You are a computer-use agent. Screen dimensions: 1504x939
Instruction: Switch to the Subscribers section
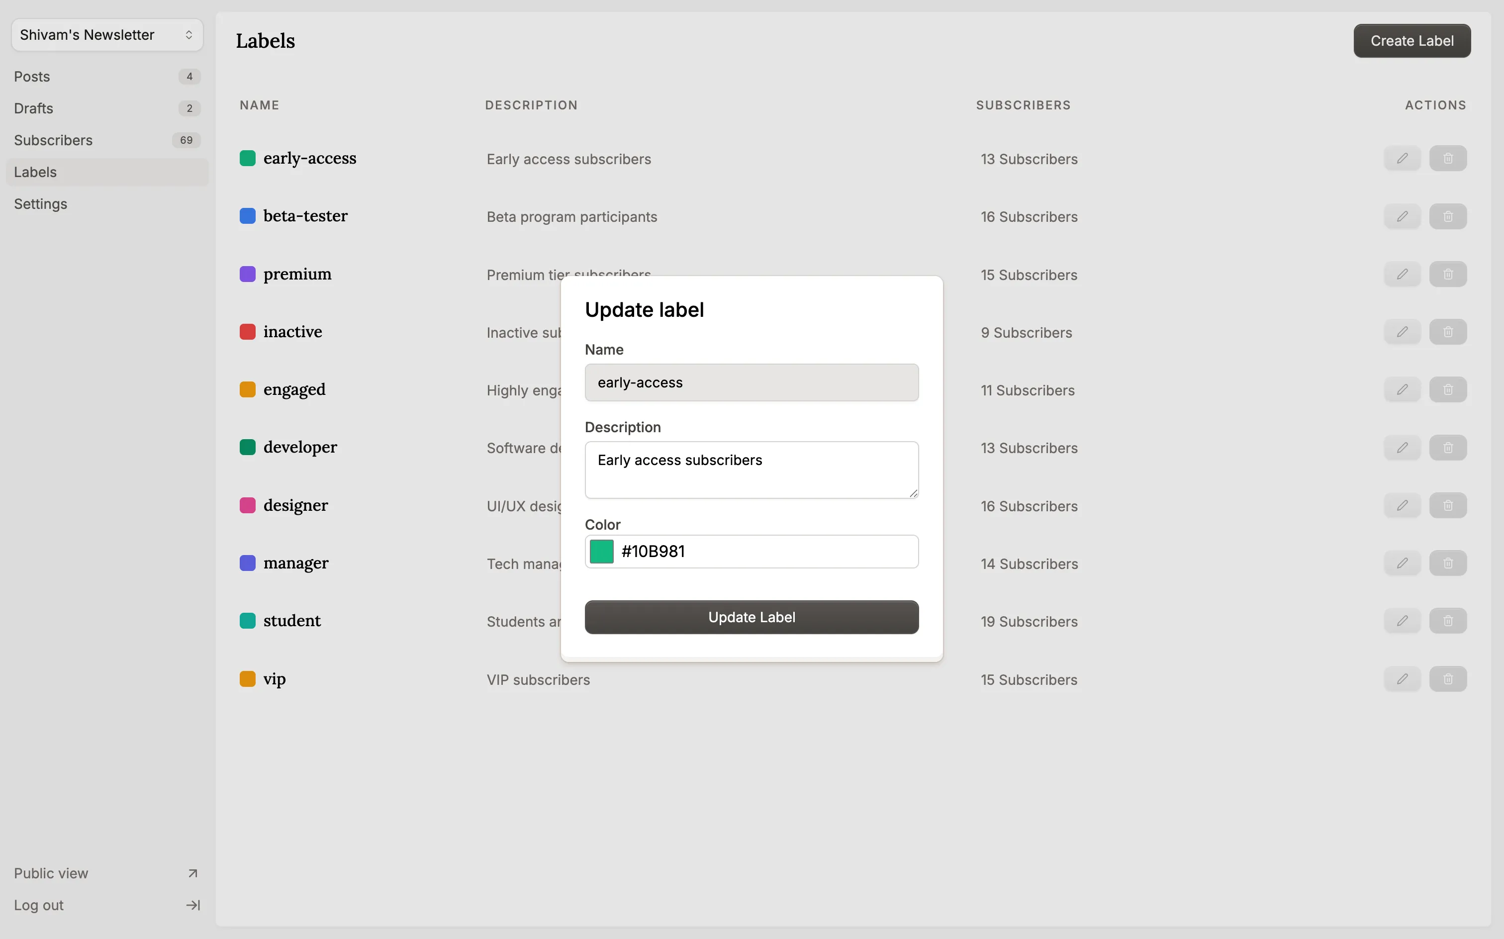pos(53,140)
